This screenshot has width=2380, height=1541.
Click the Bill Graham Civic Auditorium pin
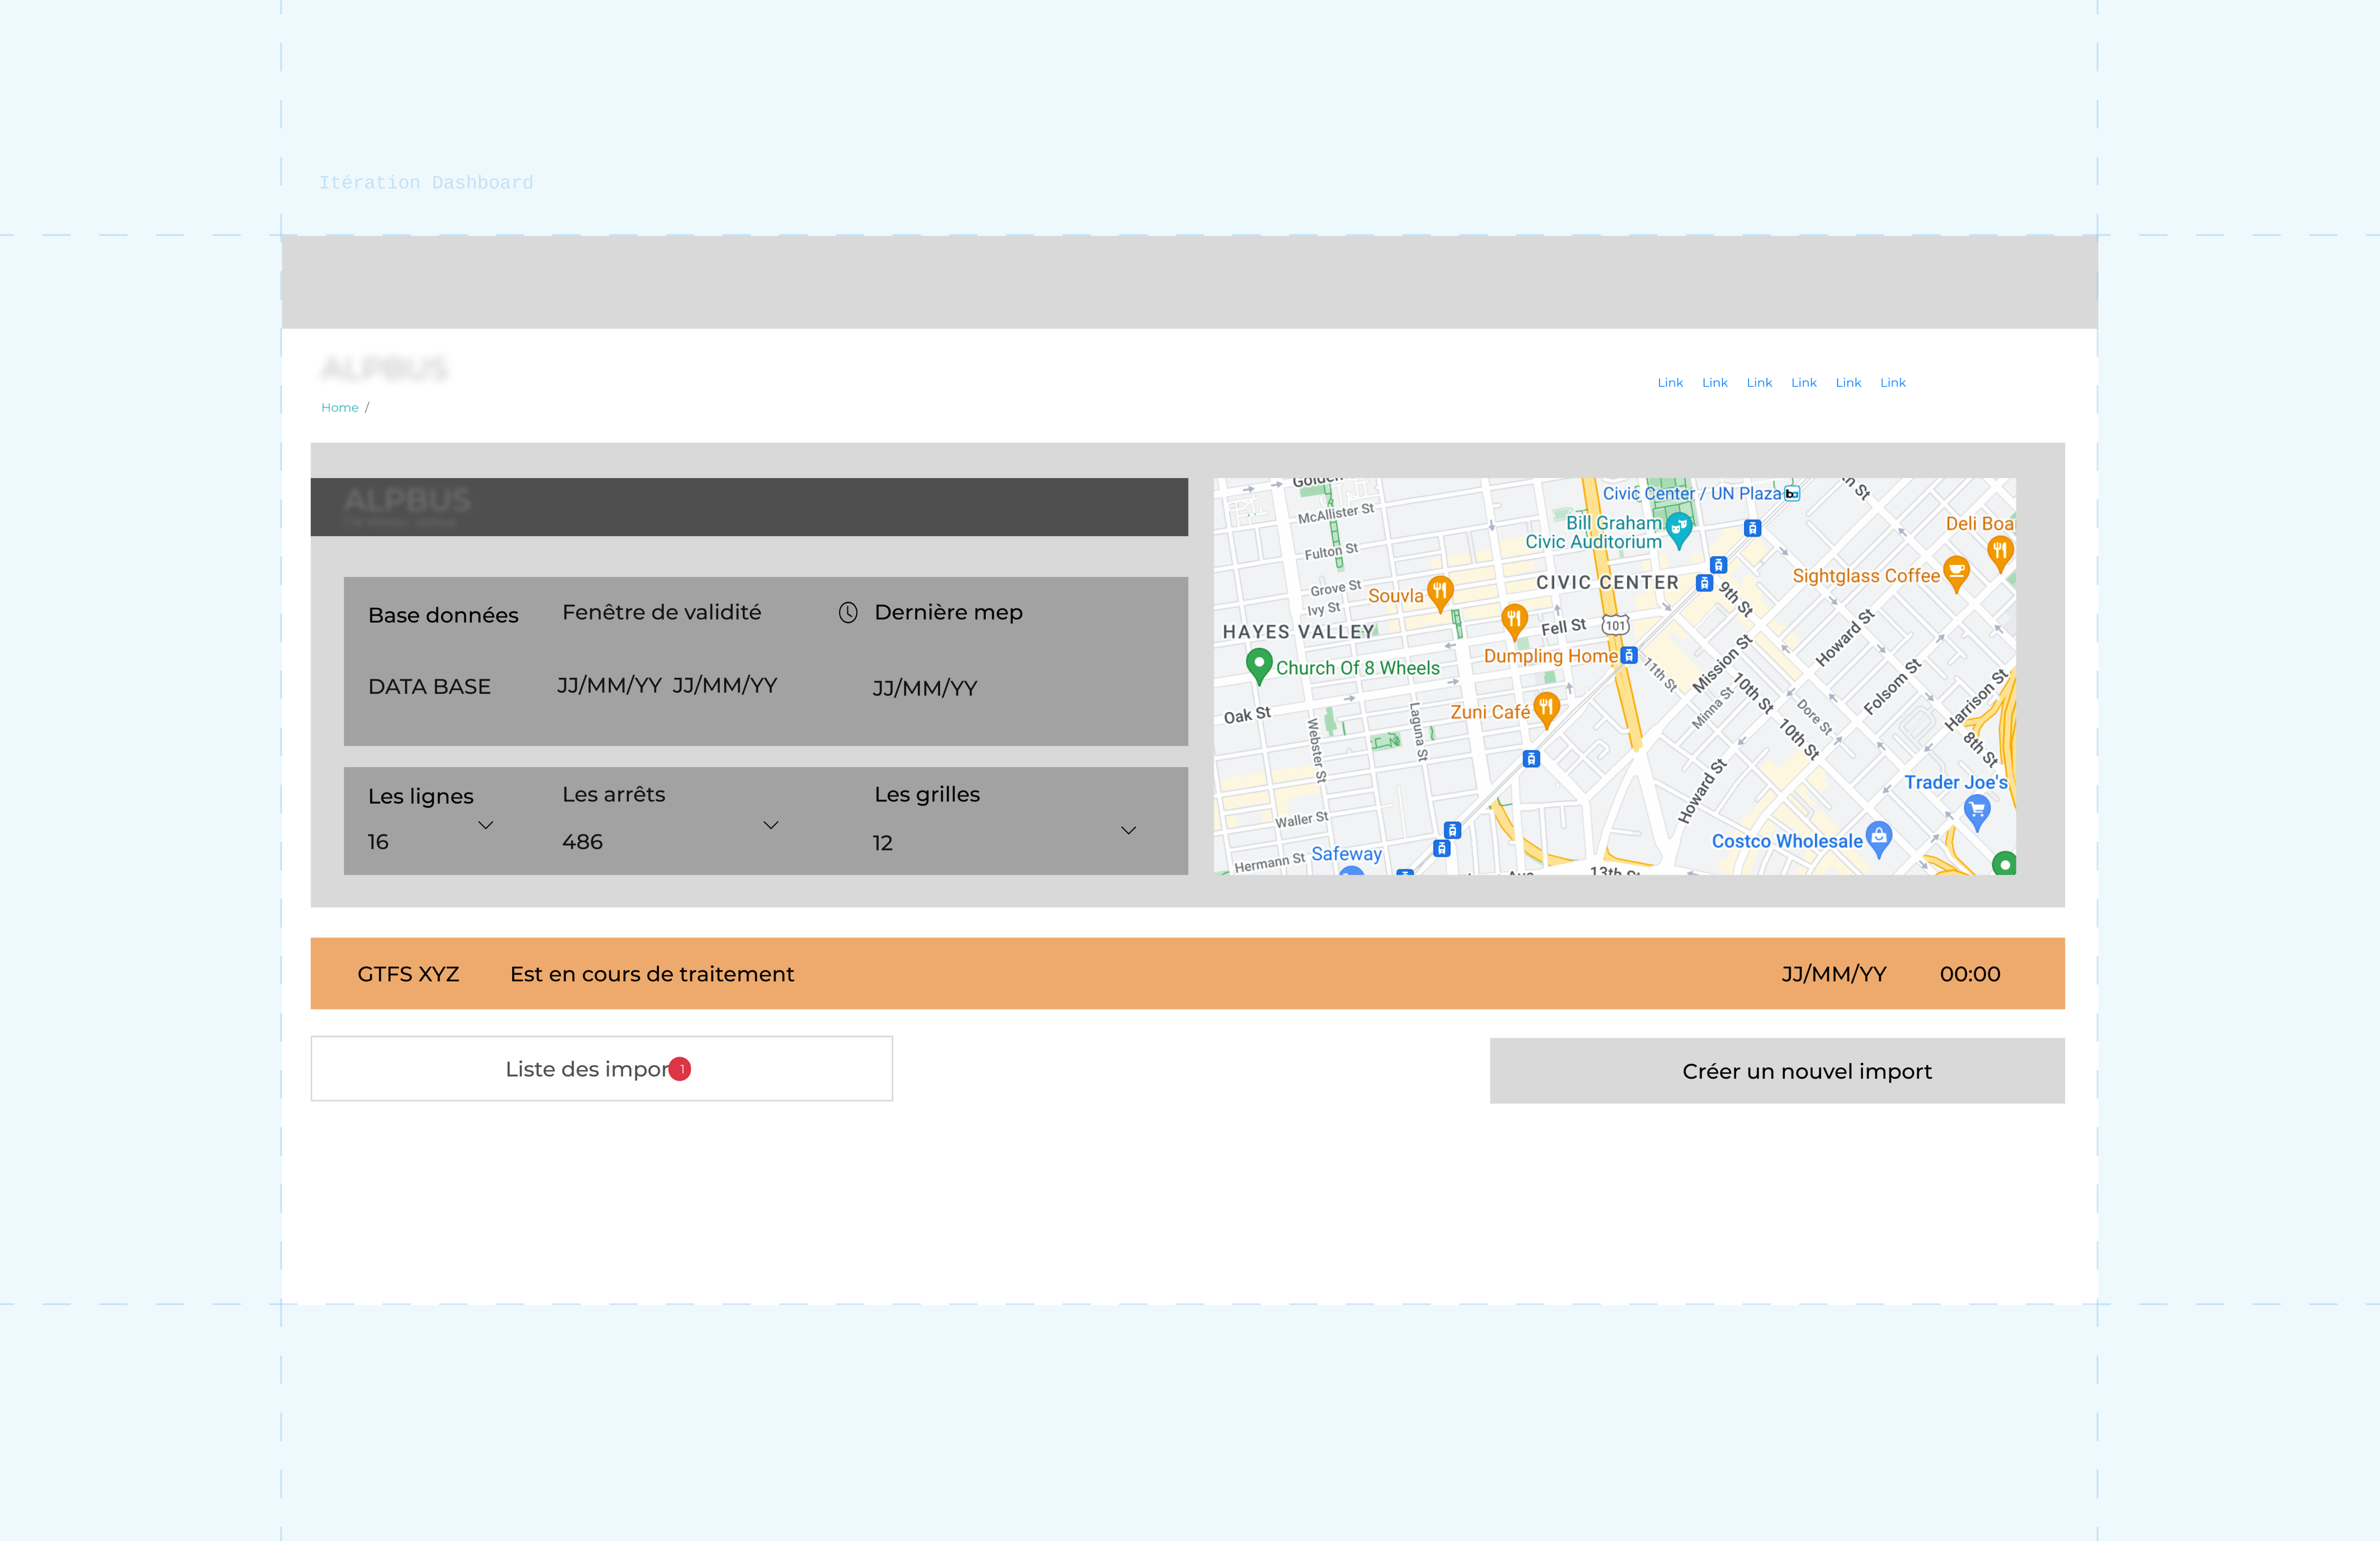(x=1679, y=528)
